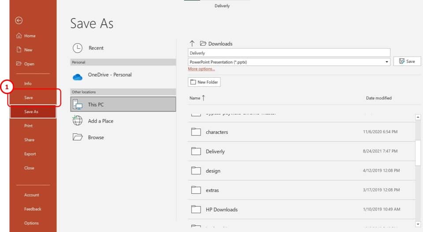
Task: Select the Recent location
Action: pos(123,48)
